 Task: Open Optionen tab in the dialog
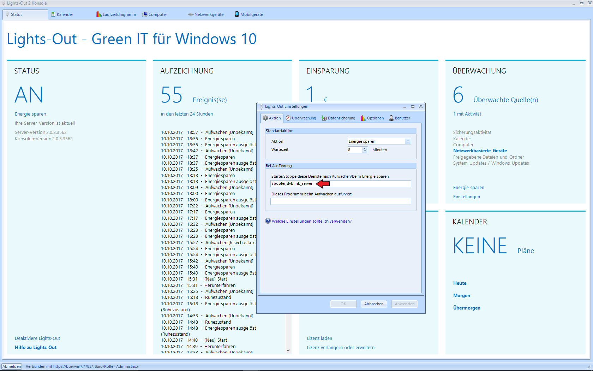372,118
